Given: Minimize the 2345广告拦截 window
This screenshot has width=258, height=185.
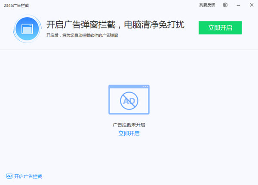Looking at the screenshot, I should [x=238, y=5].
